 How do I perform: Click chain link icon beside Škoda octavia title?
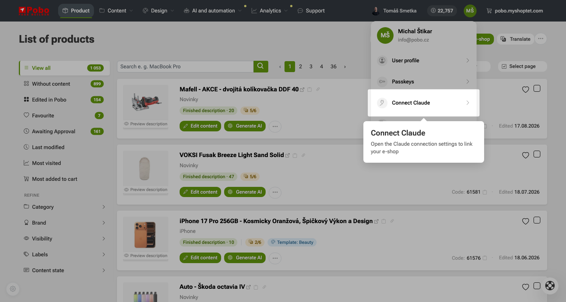pos(264,287)
